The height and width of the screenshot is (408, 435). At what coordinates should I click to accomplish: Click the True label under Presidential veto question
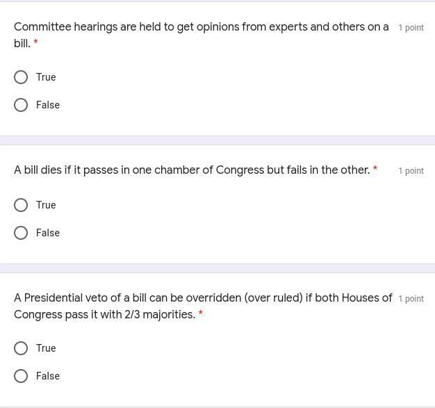tap(46, 348)
